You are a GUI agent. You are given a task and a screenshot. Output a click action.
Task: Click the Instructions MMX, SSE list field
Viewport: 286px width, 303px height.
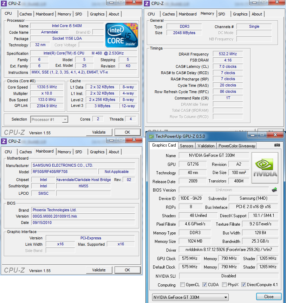[x=84, y=72]
